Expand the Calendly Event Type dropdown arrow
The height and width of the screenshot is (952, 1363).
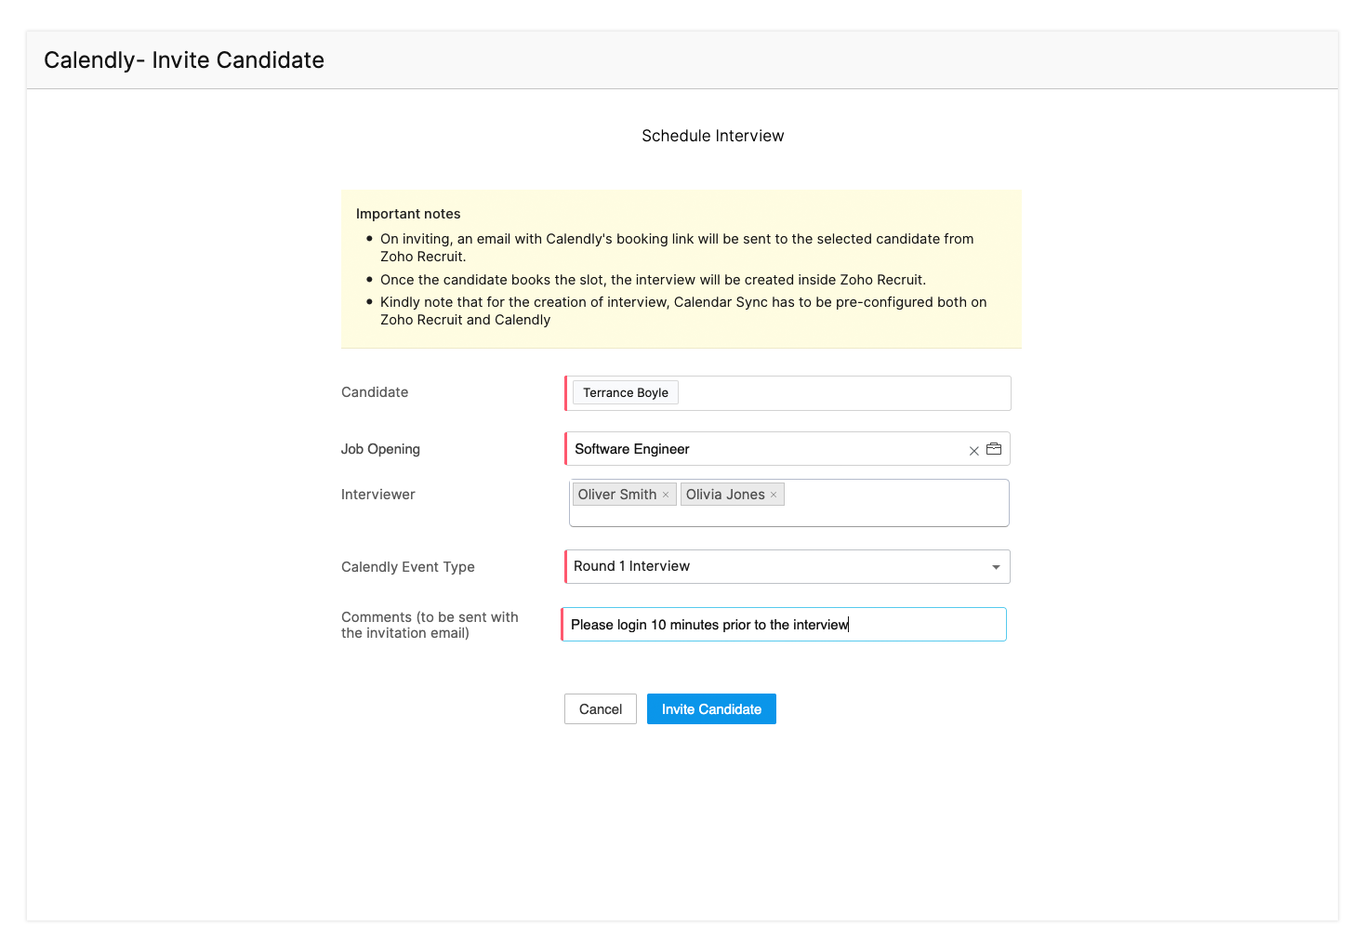[996, 567]
